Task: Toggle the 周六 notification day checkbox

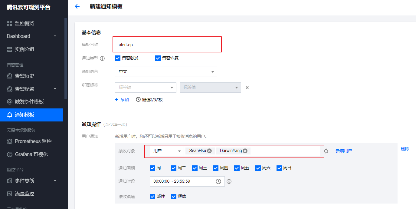Action: (x=258, y=168)
